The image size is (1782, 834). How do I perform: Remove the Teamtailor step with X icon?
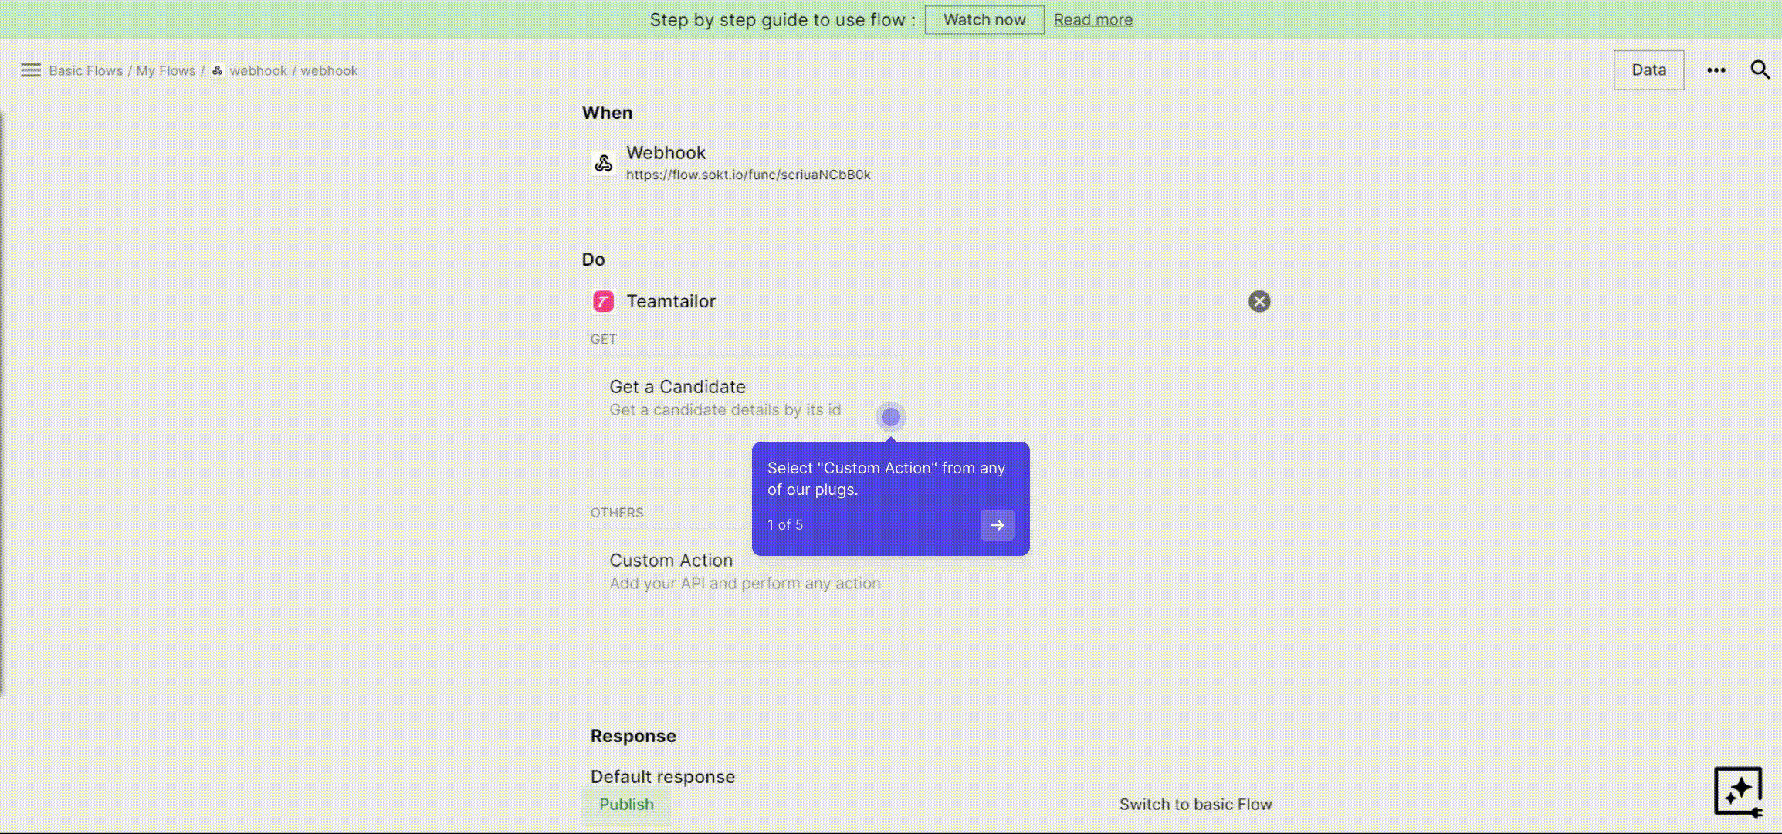click(x=1259, y=301)
